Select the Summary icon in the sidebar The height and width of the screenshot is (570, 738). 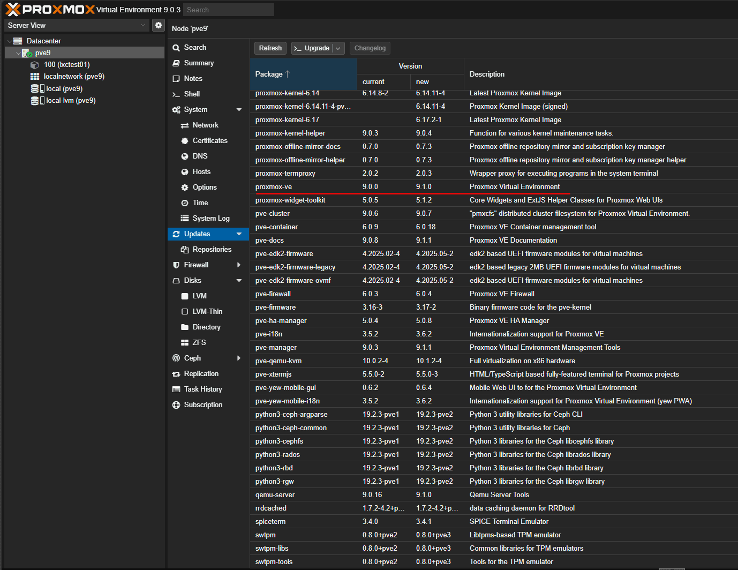coord(176,63)
